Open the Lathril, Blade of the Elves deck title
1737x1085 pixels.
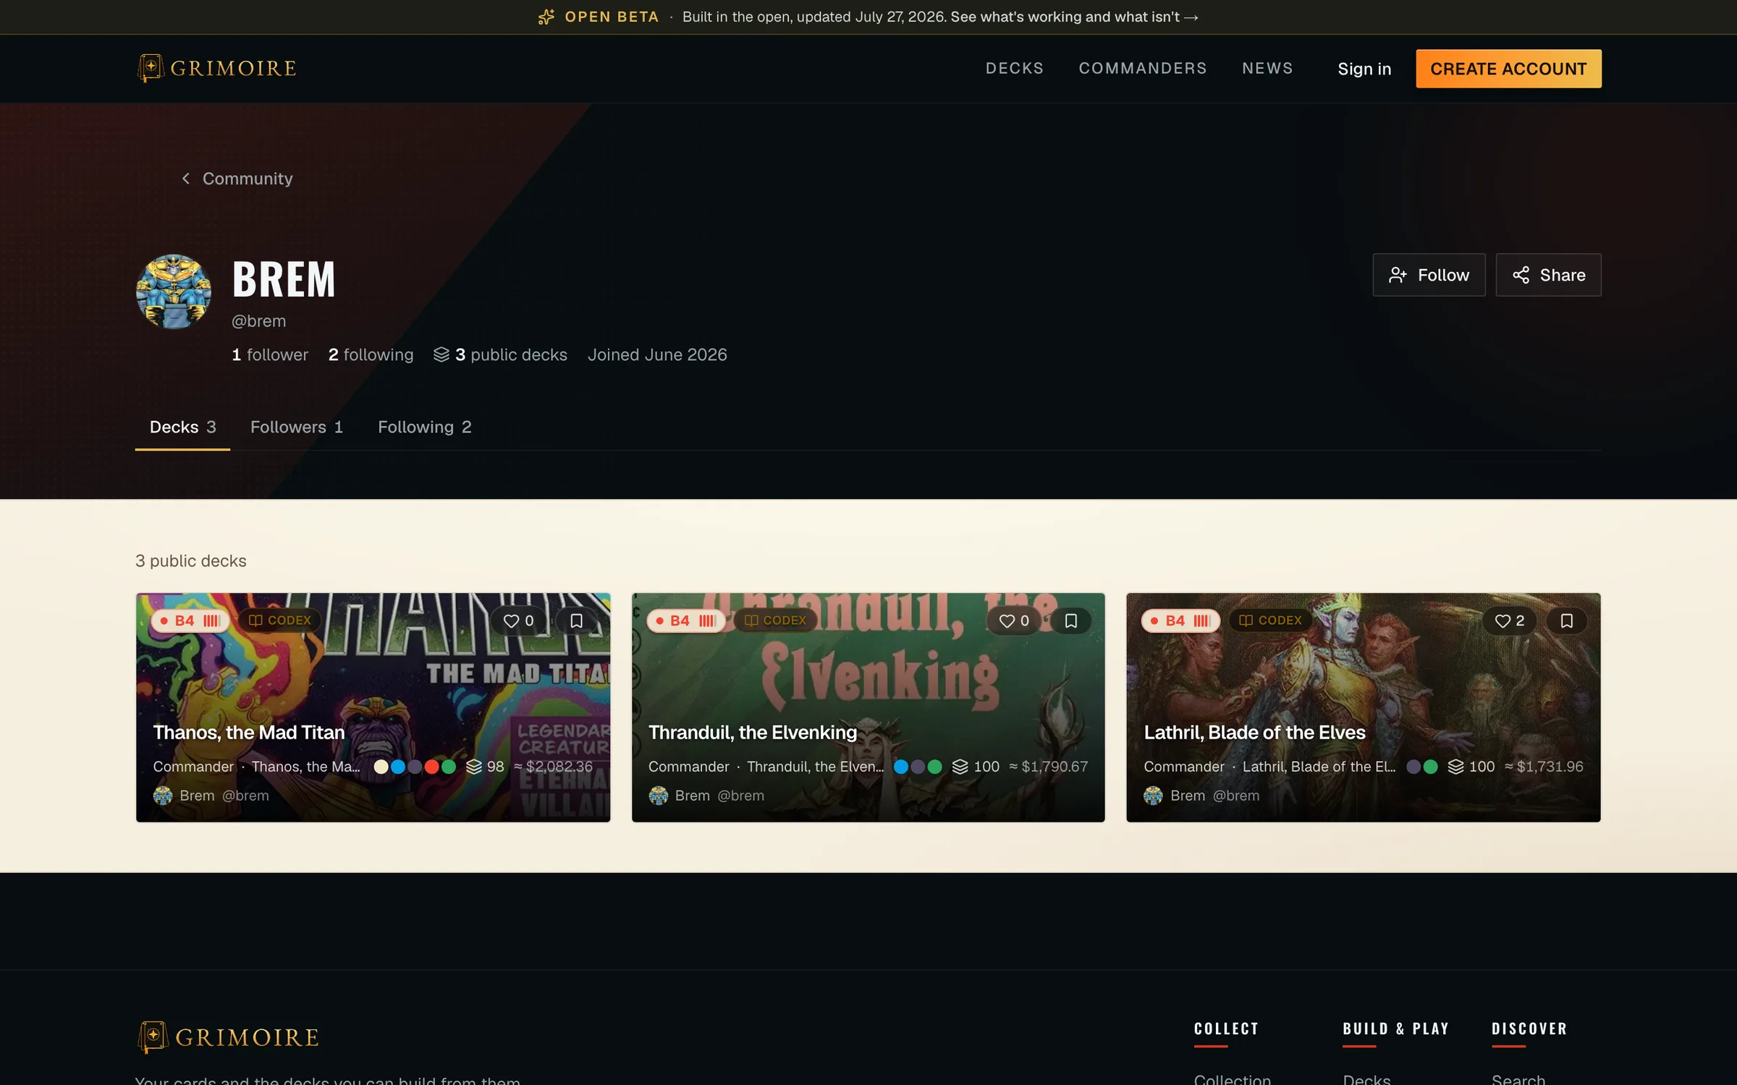1255,733
